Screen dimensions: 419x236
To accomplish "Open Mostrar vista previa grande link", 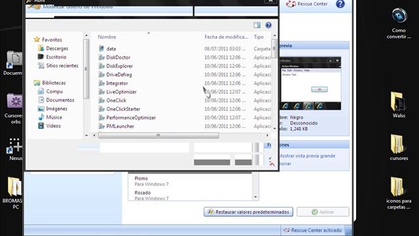I will pyautogui.click(x=307, y=156).
